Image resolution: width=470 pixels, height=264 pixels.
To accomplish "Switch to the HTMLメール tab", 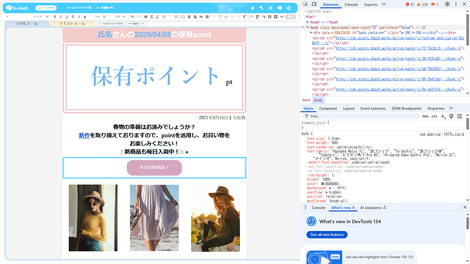I will (27, 24).
